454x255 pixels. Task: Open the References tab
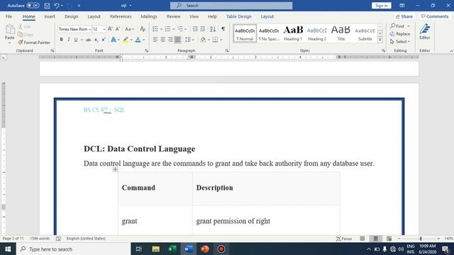point(121,16)
